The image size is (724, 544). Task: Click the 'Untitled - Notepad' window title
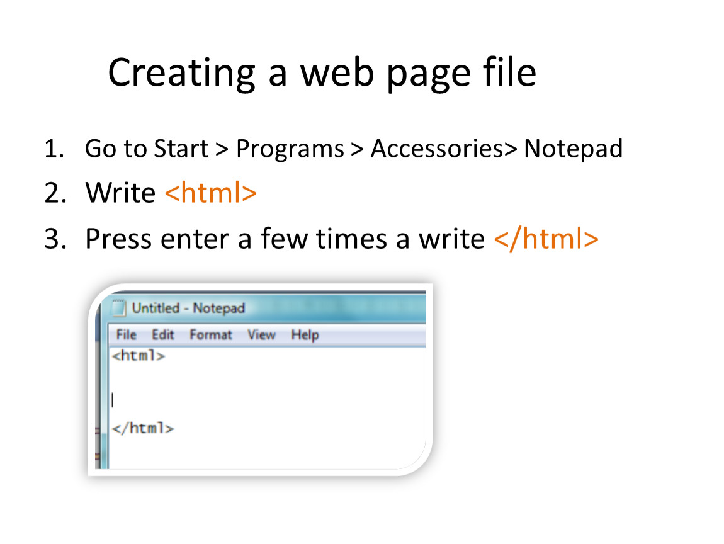(x=188, y=308)
